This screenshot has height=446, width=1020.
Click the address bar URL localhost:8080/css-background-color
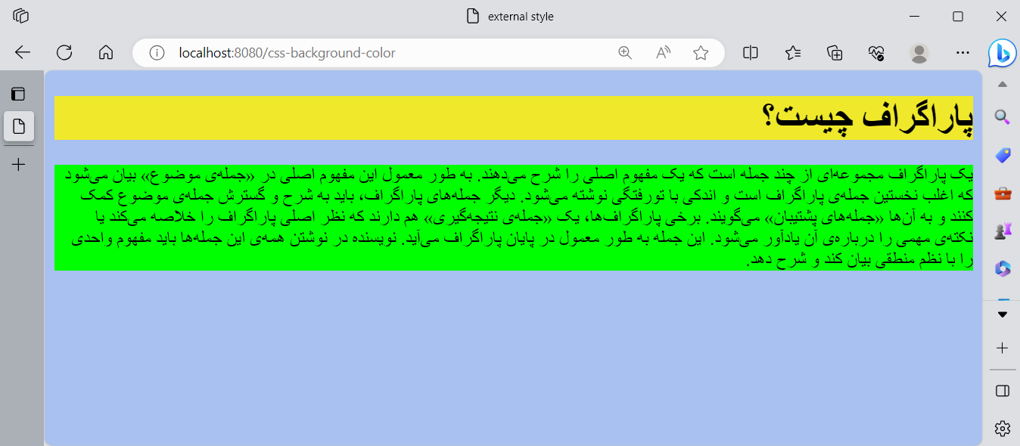pyautogui.click(x=287, y=53)
